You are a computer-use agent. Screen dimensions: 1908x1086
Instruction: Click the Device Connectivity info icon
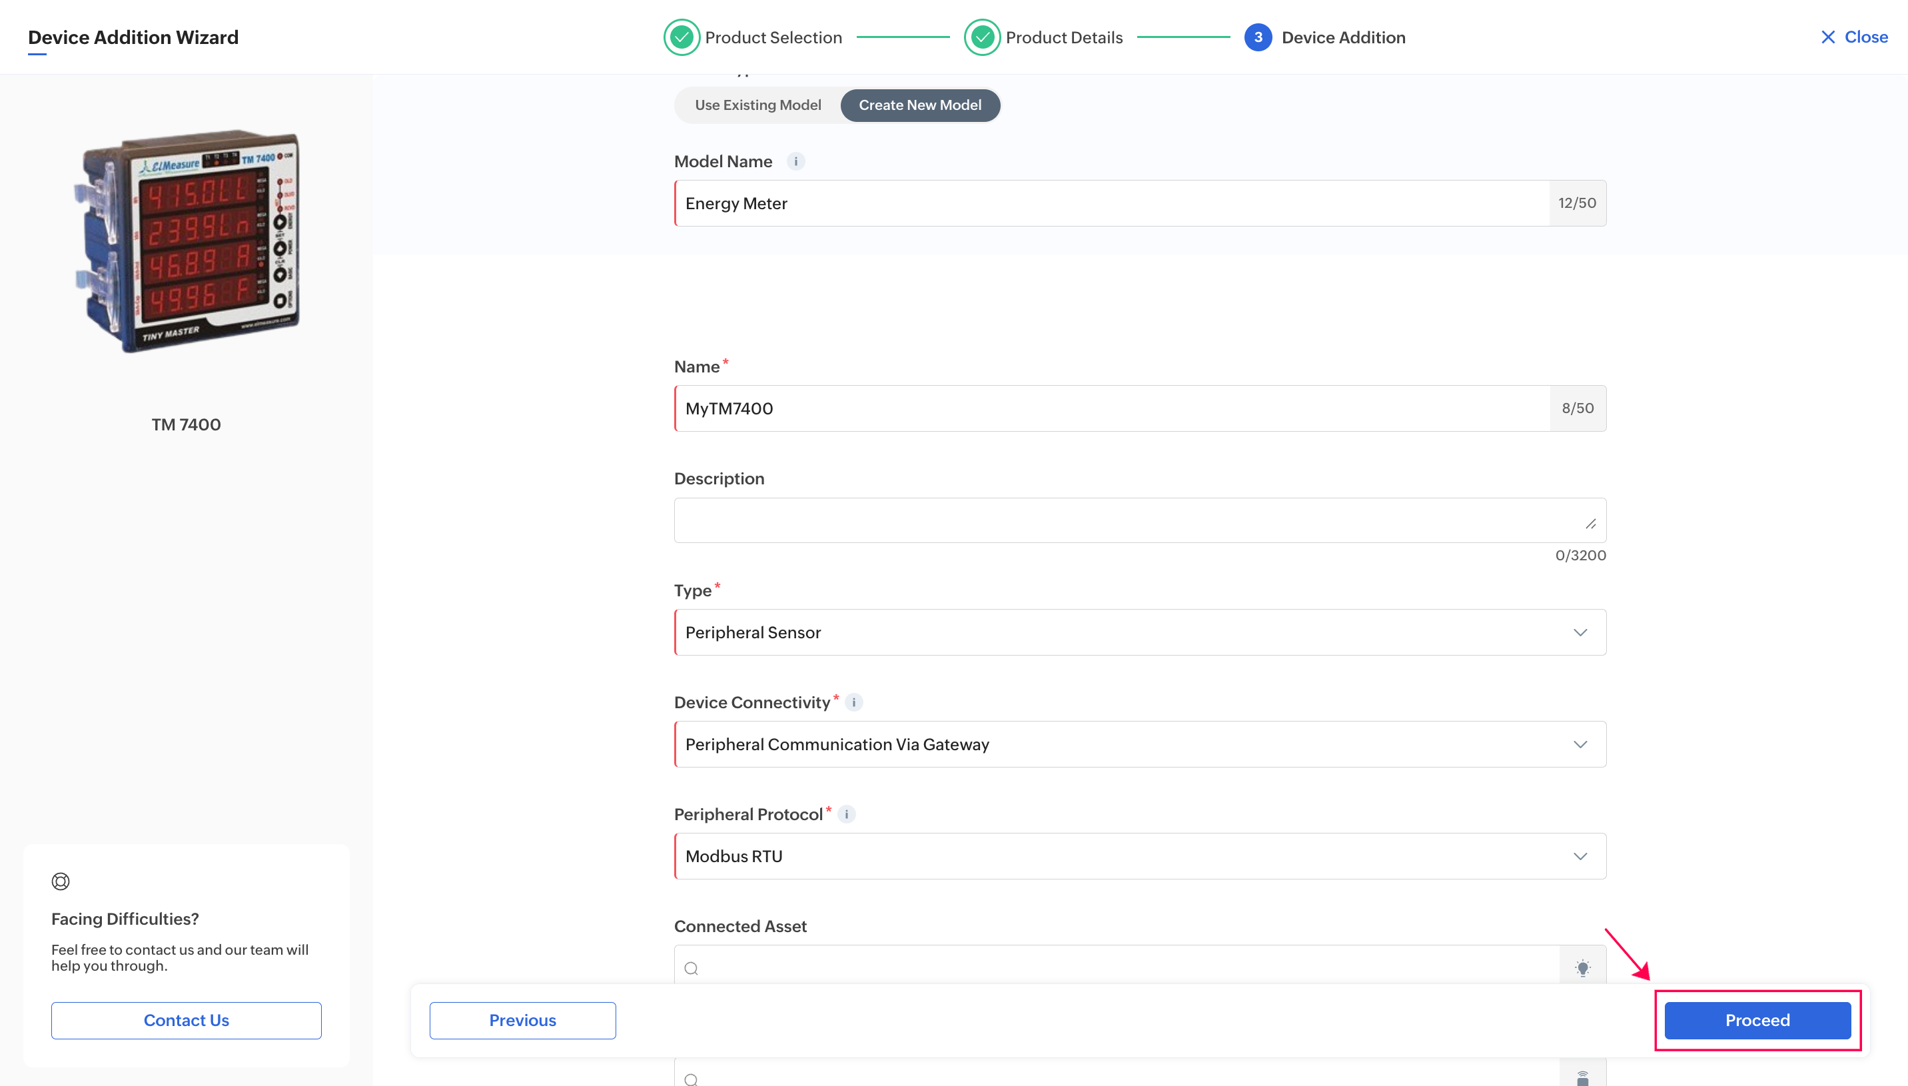click(x=853, y=702)
